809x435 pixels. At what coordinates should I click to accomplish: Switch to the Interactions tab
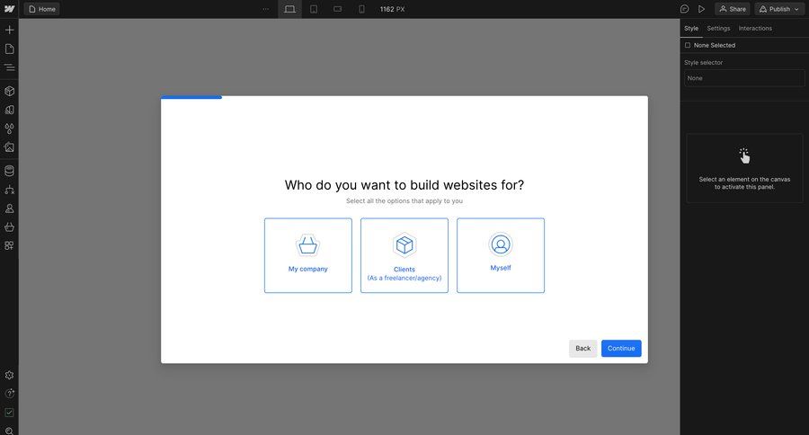(x=755, y=29)
